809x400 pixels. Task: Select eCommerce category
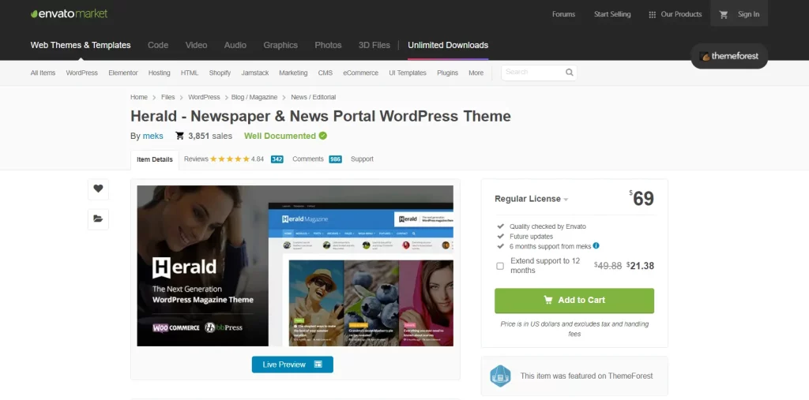(360, 73)
